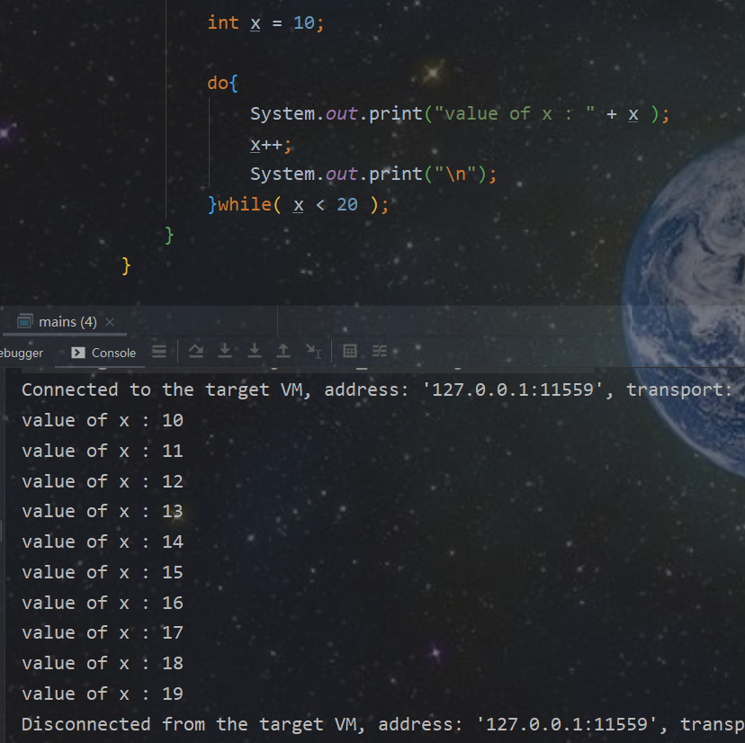Click the 'Disconnected from the target VM' line

pyautogui.click(x=383, y=724)
